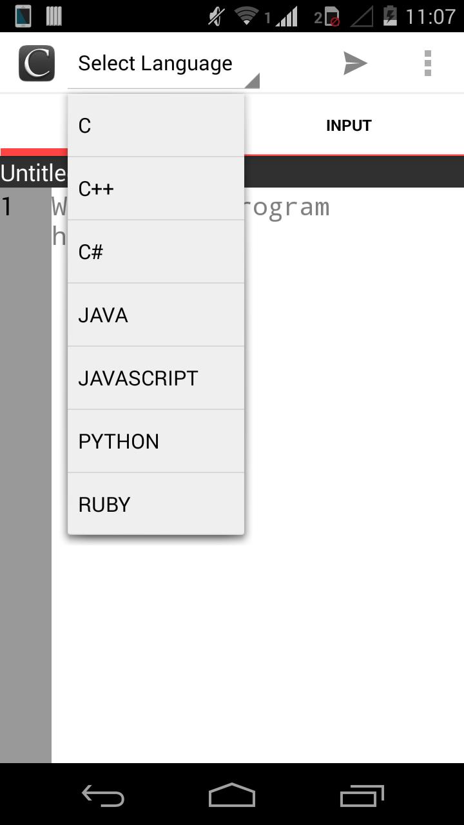The width and height of the screenshot is (464, 825).
Task: Open the overflow menu icon
Action: click(427, 63)
